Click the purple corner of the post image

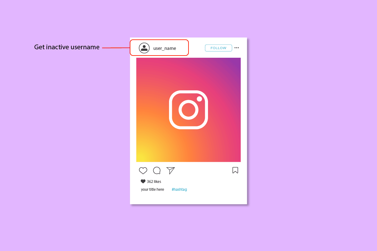(x=236, y=63)
